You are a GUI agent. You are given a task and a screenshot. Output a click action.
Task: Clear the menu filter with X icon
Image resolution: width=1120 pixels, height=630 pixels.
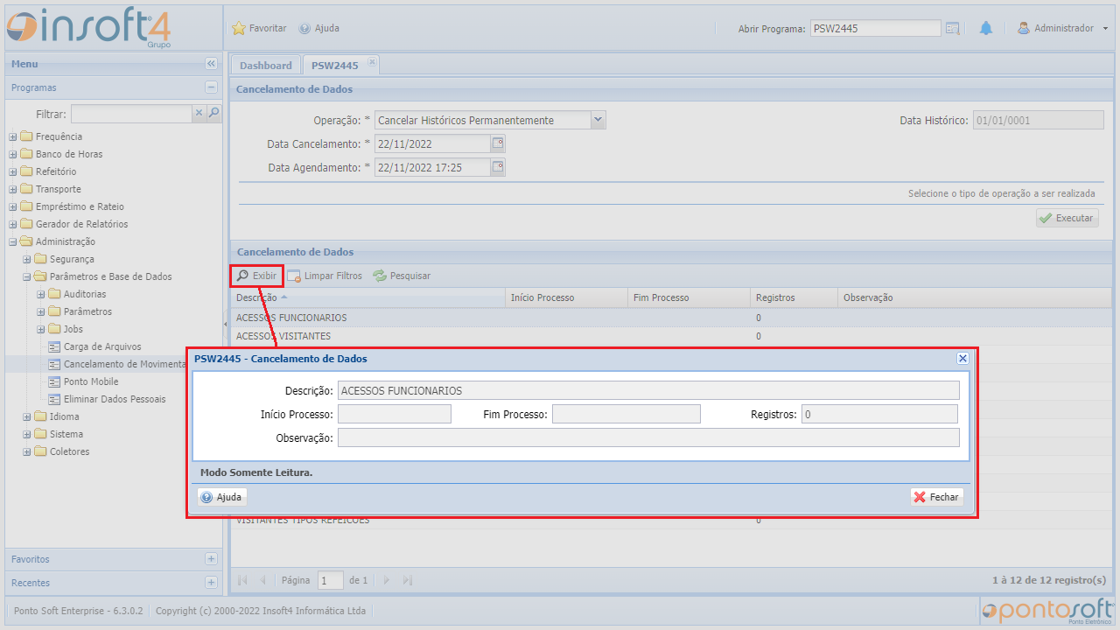[199, 113]
